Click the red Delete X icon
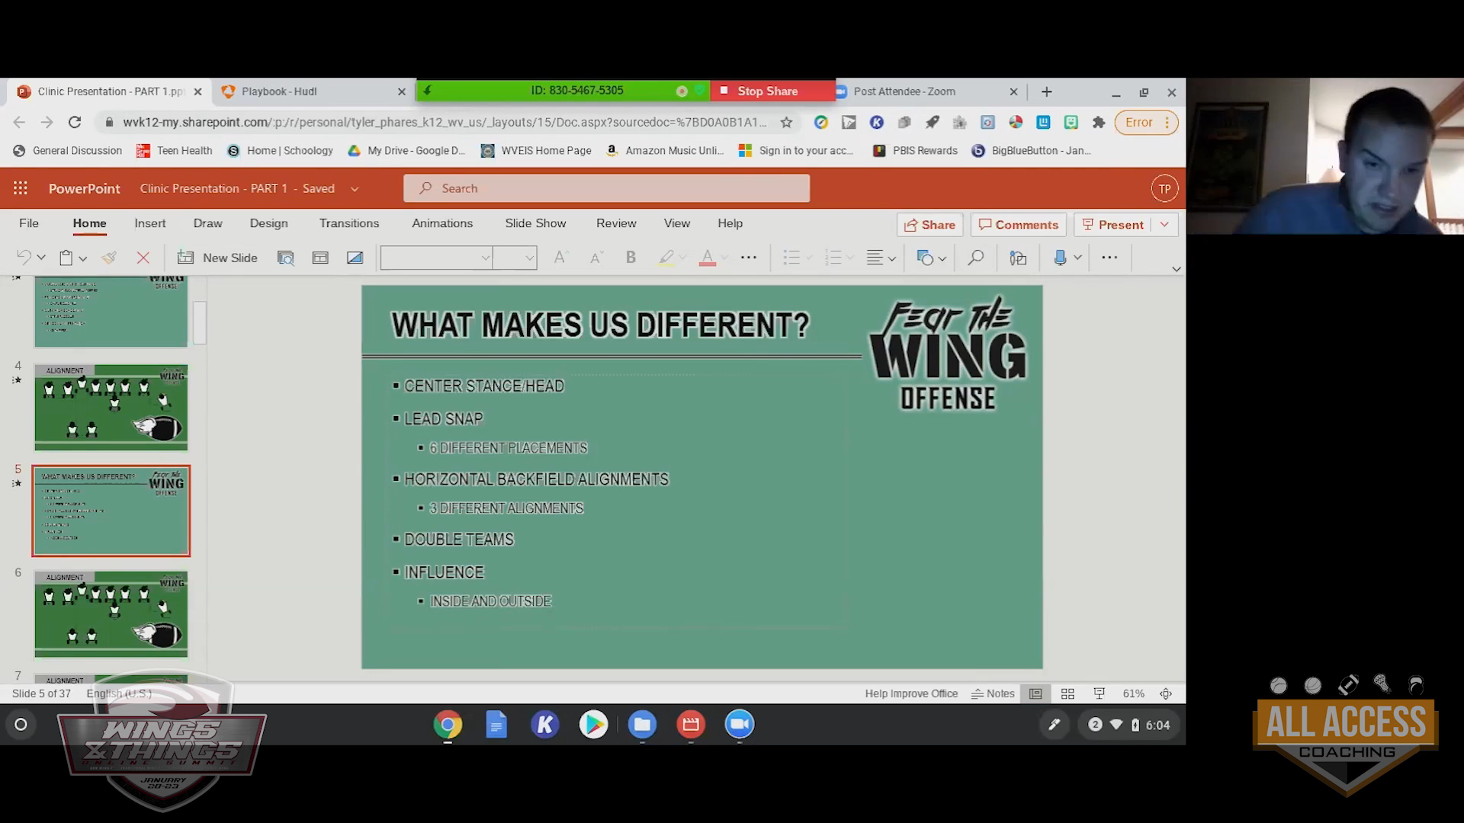1464x823 pixels. coord(143,258)
